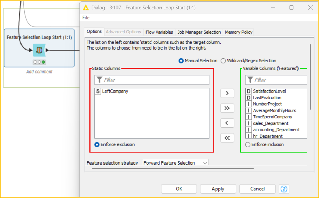Select LastEvaluation in the features list
This screenshot has width=319, height=198.
click(276, 98)
